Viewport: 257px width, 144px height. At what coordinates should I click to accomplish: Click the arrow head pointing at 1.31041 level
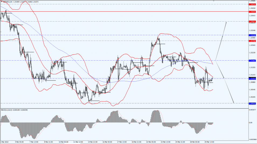tap(223, 78)
